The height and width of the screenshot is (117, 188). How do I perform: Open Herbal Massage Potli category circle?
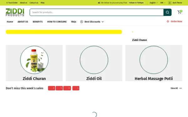(154, 60)
